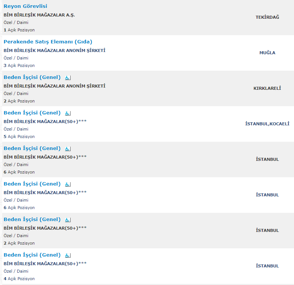Image resolution: width=294 pixels, height=285 pixels.
Task: Open Beden İşçisi title with 2 positions in İstanbul
Action: click(32, 220)
